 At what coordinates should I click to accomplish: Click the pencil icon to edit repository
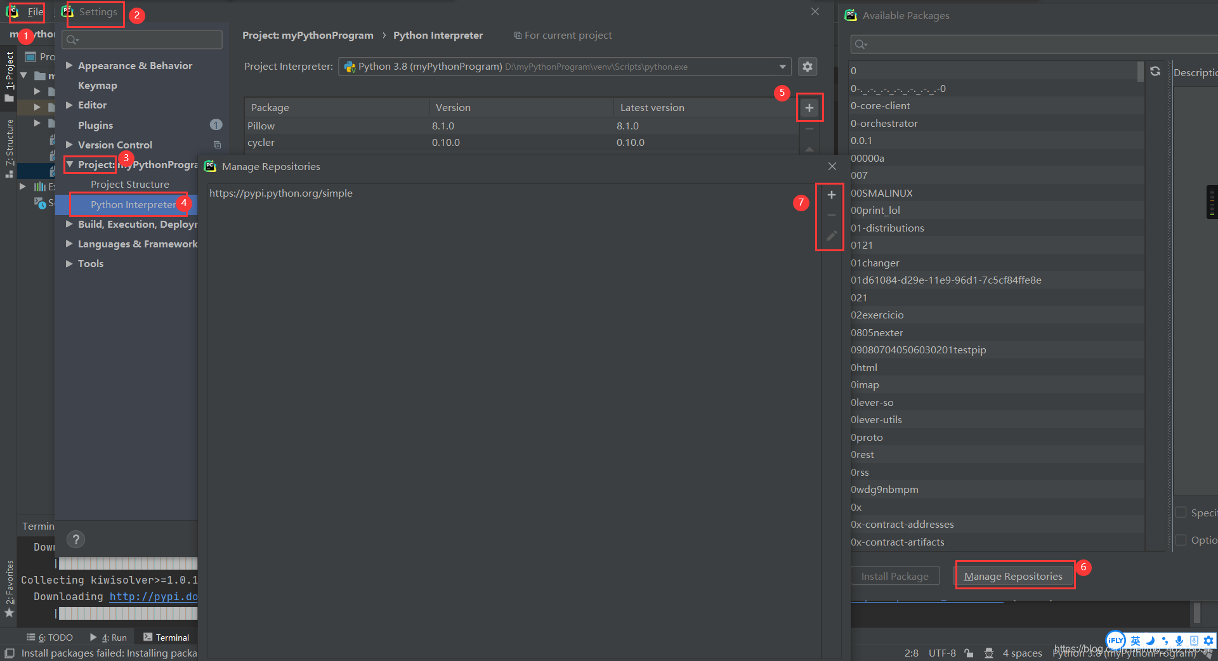831,236
